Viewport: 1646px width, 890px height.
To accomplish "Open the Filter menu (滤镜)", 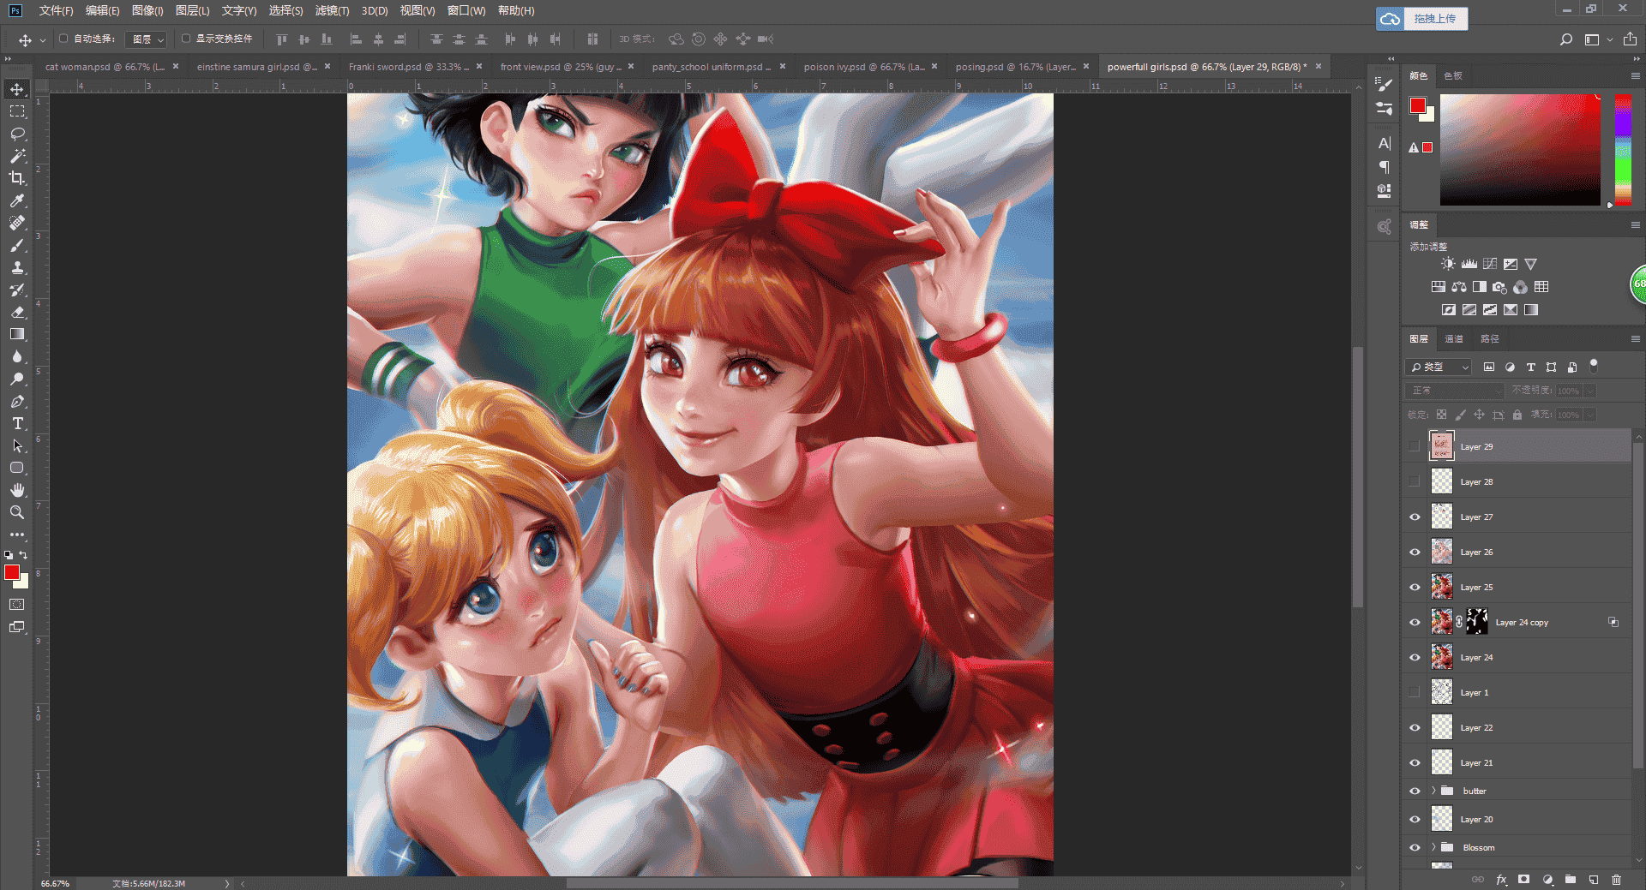I will pos(332,11).
